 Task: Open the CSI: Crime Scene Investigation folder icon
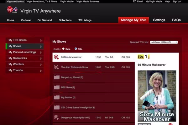click(57, 107)
